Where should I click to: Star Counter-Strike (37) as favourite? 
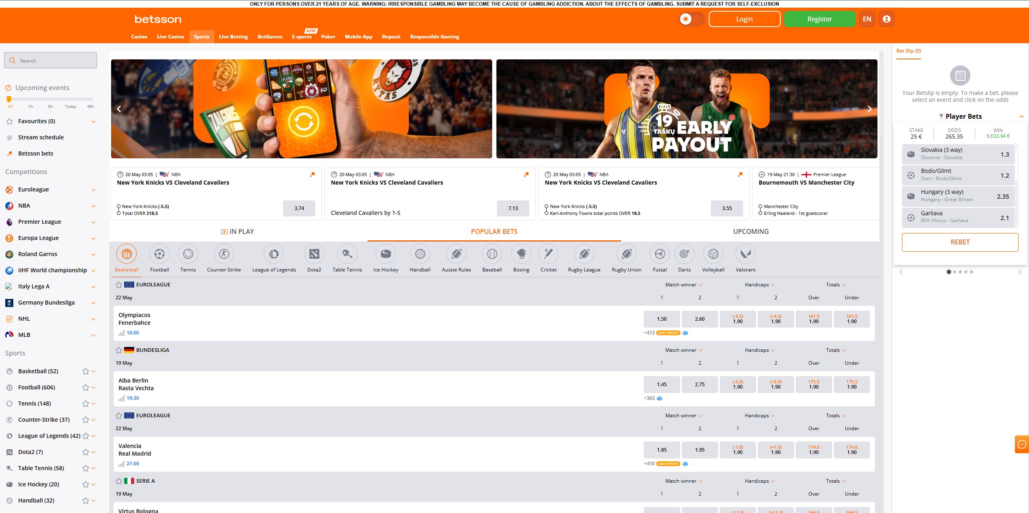86,420
